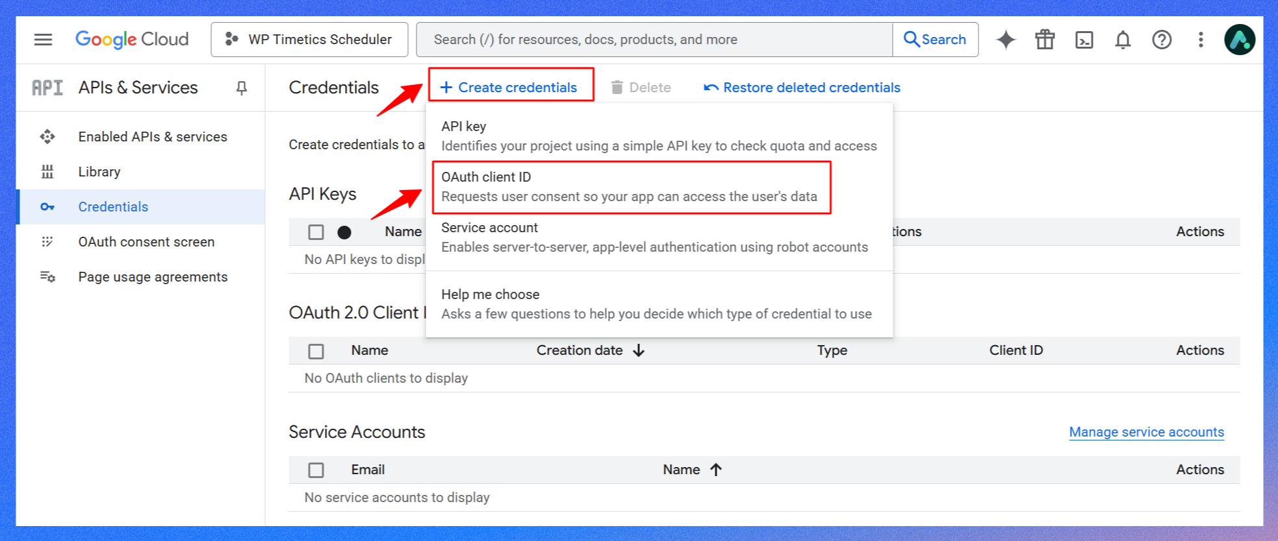The image size is (1278, 541).
Task: Open the gift free trial icon
Action: [x=1045, y=40]
